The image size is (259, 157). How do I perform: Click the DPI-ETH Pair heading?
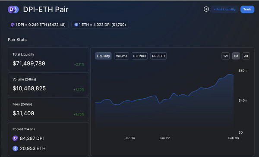coord(46,9)
